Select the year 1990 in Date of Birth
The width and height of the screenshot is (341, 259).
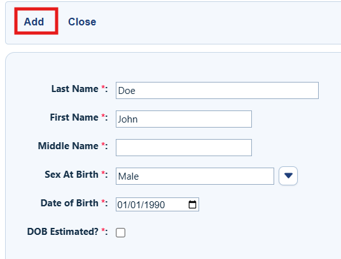pos(155,205)
